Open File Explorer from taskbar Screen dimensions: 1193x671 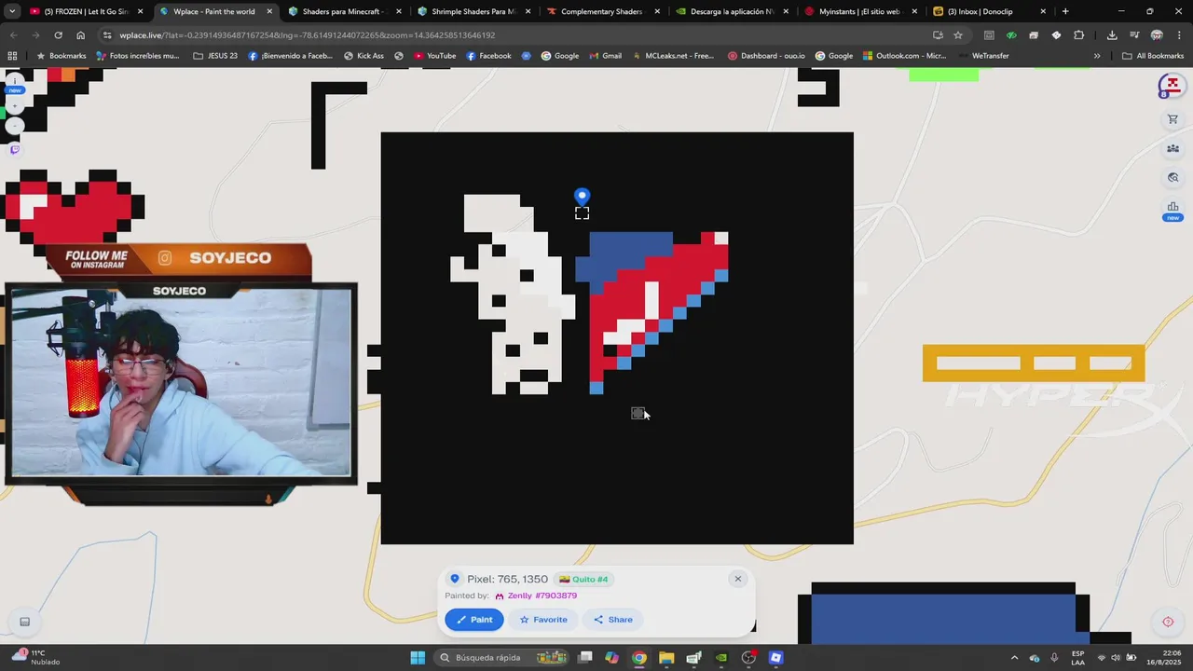[x=666, y=658]
